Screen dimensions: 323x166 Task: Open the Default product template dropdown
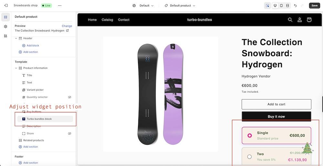[x=180, y=5]
